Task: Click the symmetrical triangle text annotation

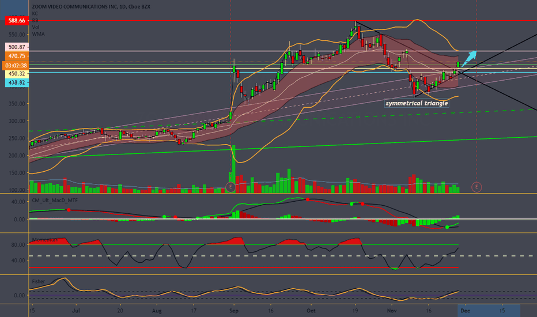Action: pos(417,103)
